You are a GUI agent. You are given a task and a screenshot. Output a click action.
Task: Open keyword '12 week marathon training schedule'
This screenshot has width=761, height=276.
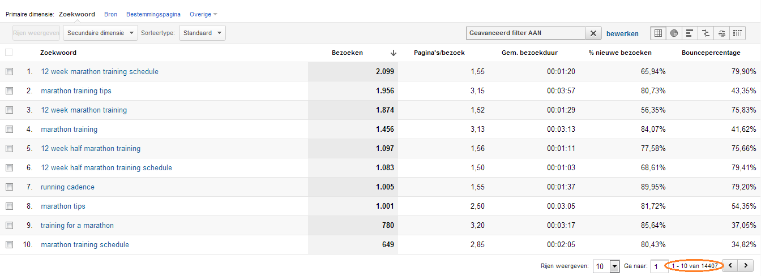click(x=100, y=72)
